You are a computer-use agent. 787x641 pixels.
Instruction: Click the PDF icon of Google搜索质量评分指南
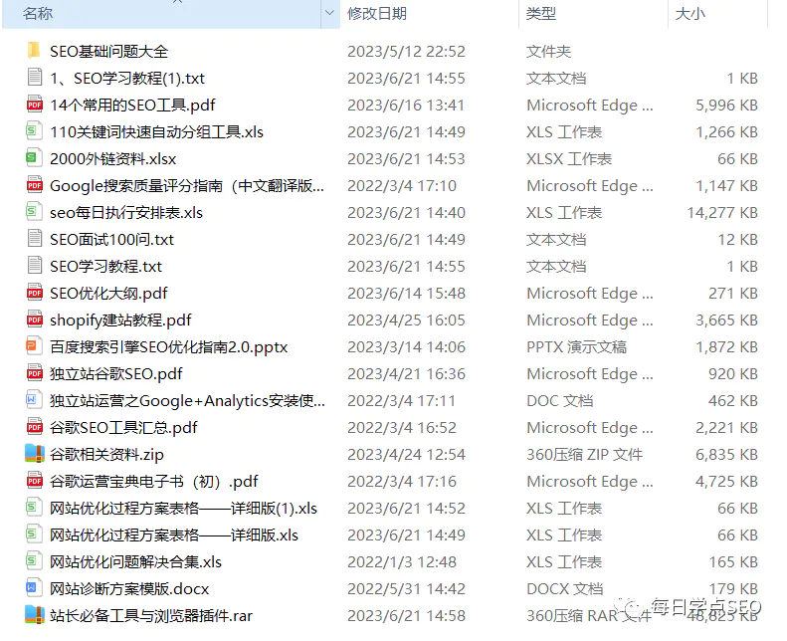click(x=34, y=185)
